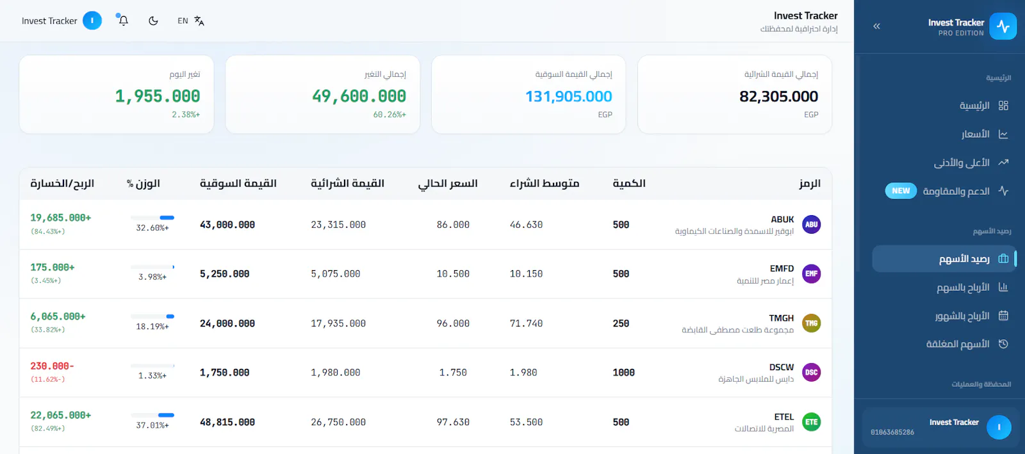
Task: Open الأرباح بالأسهم bar chart icon
Action: pyautogui.click(x=1003, y=288)
